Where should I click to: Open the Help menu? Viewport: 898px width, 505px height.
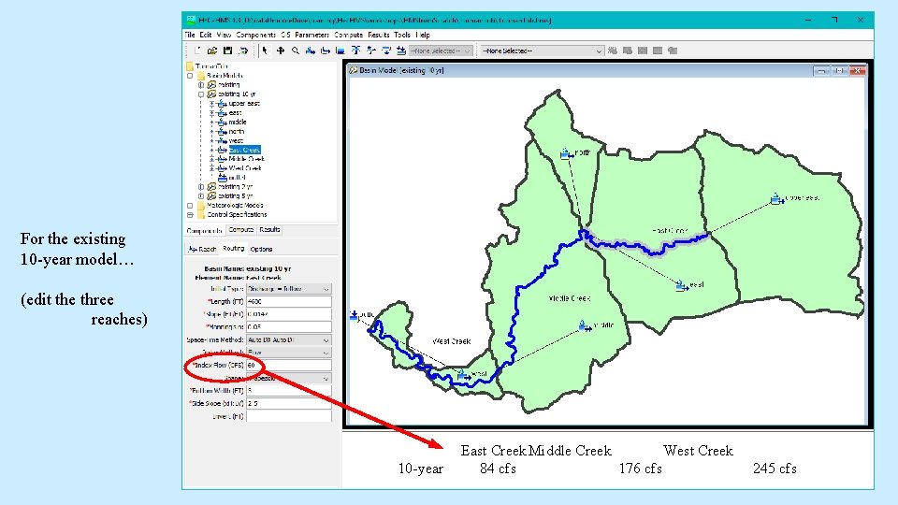(423, 35)
